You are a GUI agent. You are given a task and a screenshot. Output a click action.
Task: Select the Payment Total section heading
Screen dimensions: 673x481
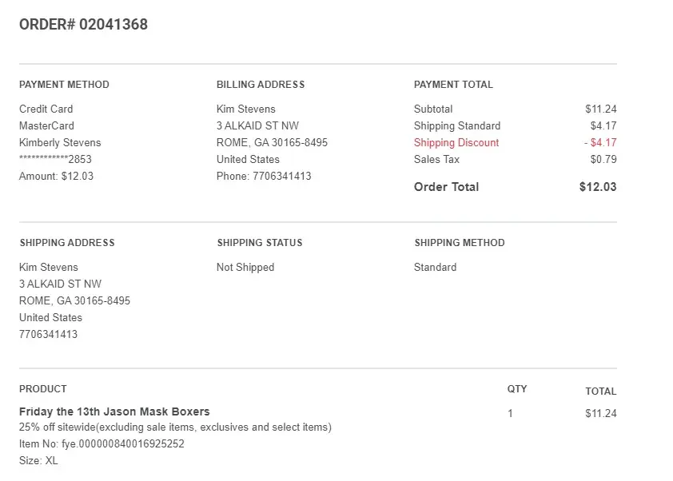click(453, 85)
